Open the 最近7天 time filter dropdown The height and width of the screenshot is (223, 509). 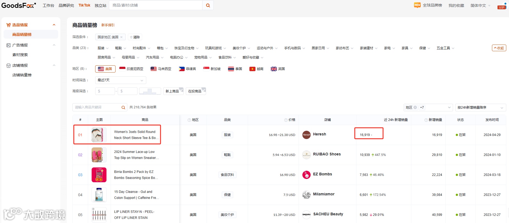click(x=121, y=80)
